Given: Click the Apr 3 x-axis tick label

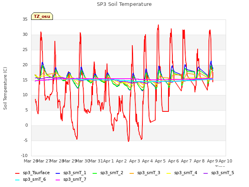Looking at the screenshot, I should coord(134,161).
